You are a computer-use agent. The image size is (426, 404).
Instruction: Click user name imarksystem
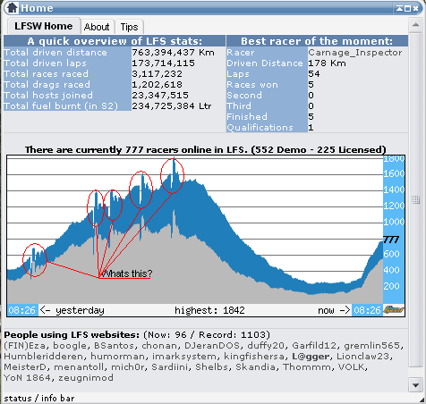184,357
